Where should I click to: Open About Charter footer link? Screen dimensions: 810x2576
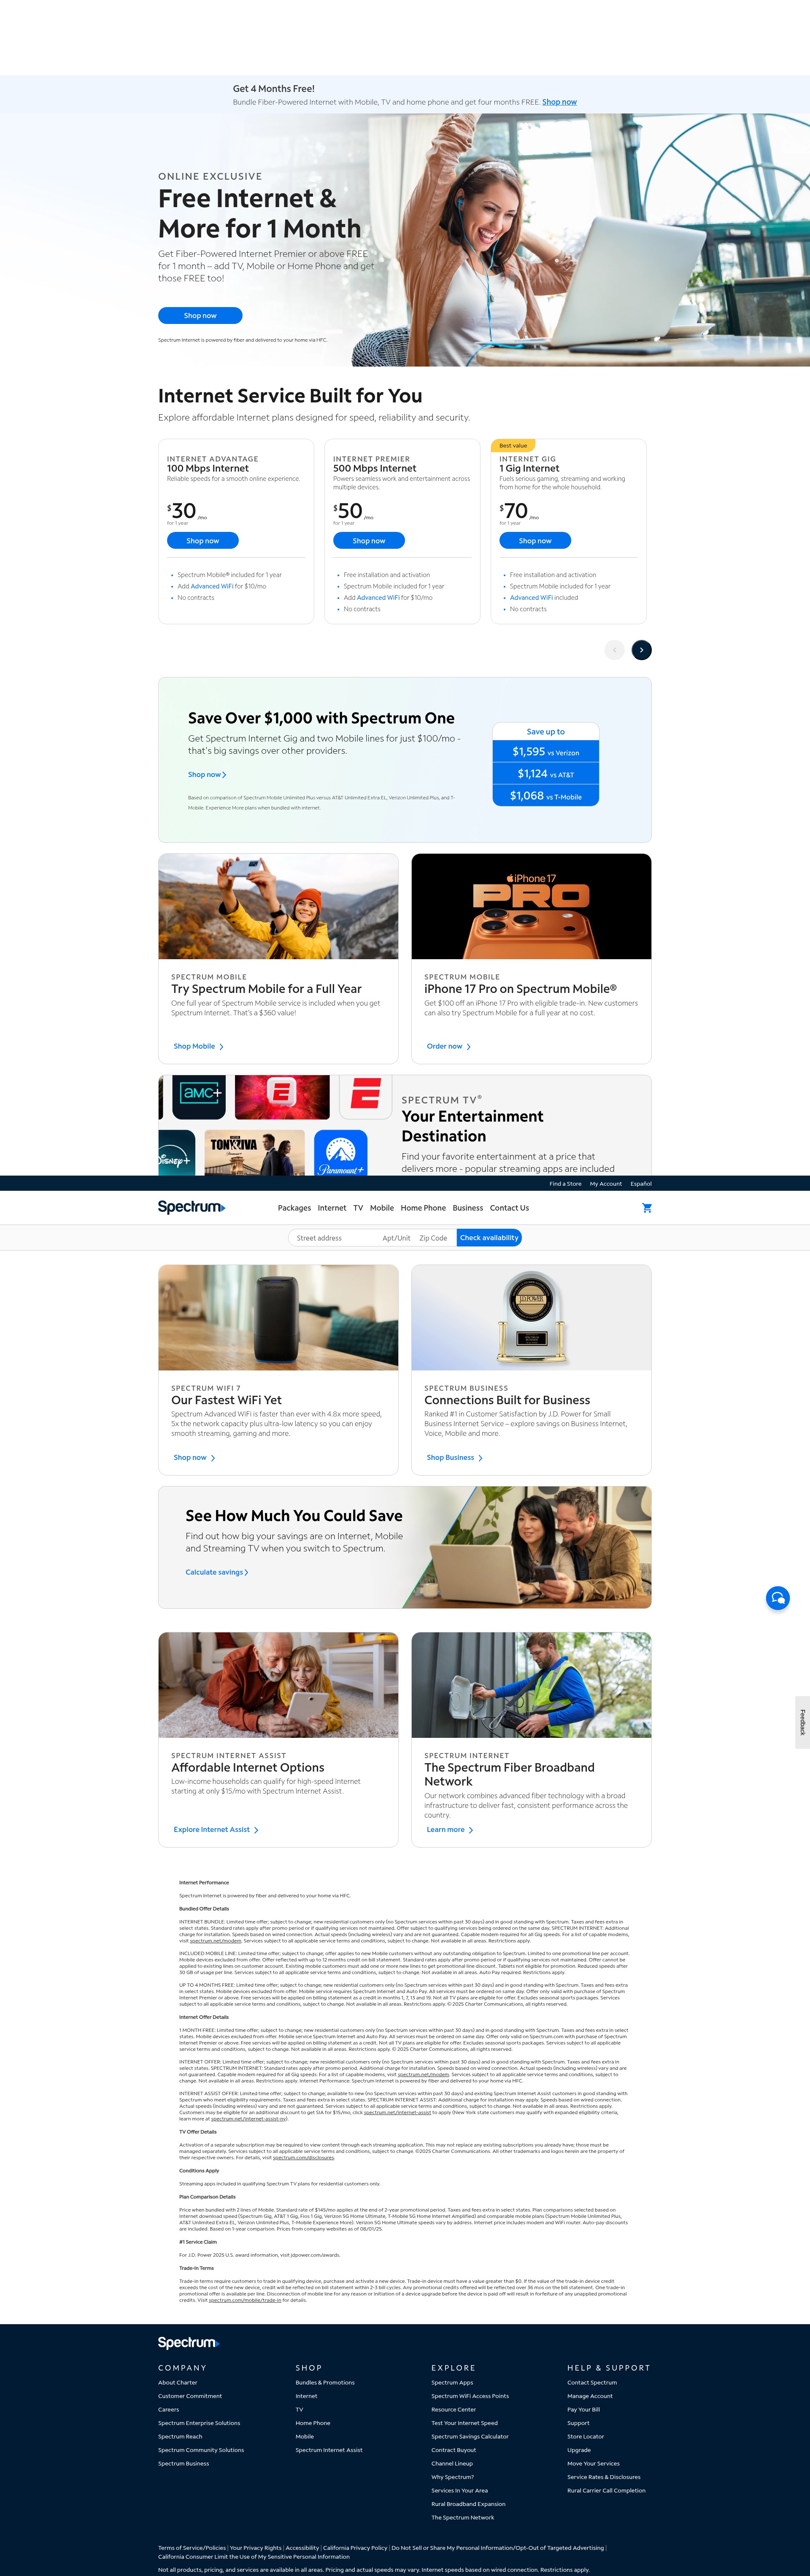coord(178,2382)
